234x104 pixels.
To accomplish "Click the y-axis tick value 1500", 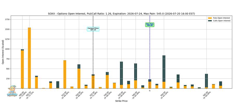I will coord(7,29).
